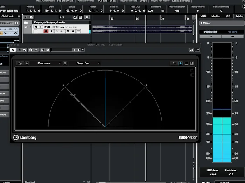Adjust vertical zoom slider at bottom right

pos(194,168)
